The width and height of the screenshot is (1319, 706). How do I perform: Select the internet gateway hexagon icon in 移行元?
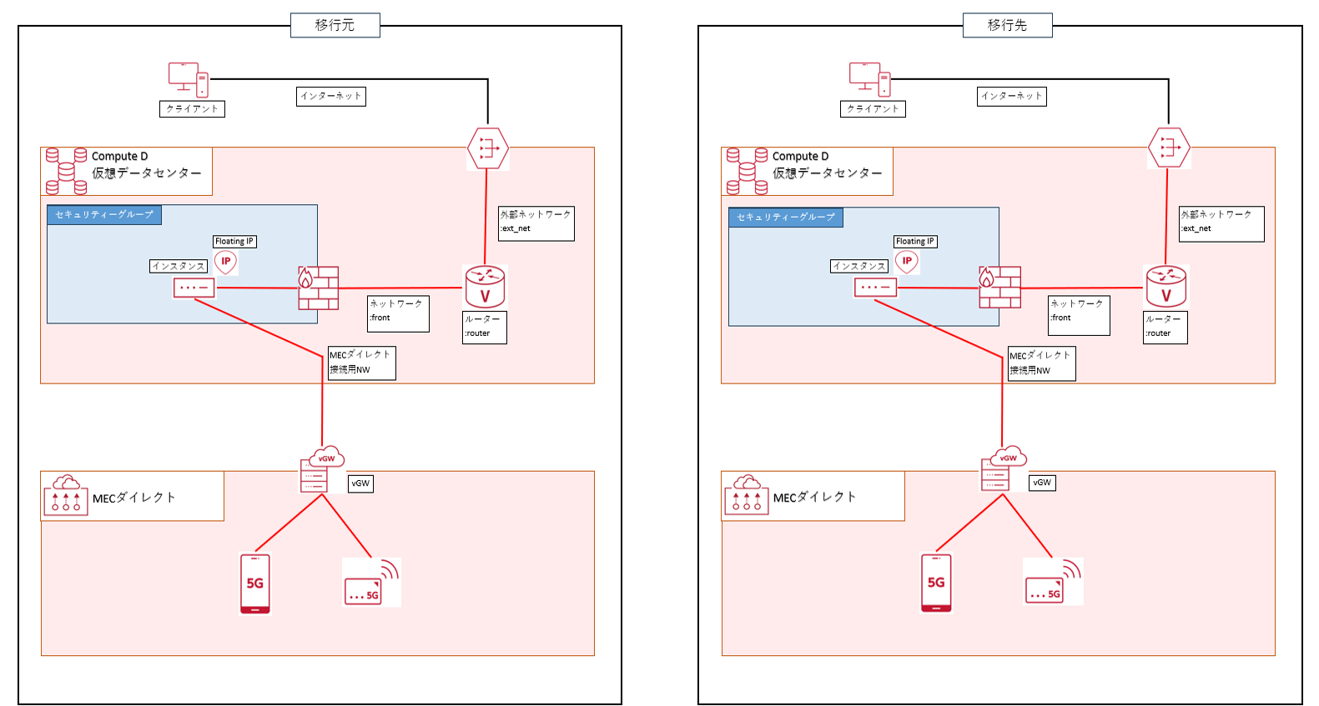point(488,148)
